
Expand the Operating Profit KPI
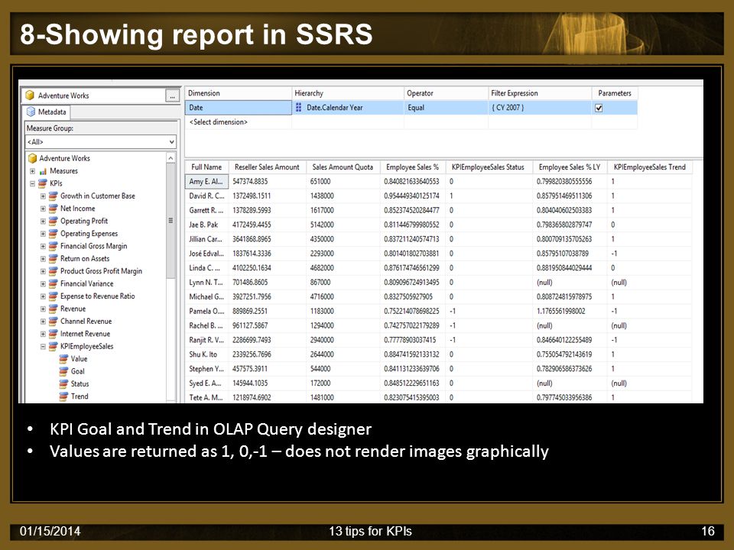[43, 222]
